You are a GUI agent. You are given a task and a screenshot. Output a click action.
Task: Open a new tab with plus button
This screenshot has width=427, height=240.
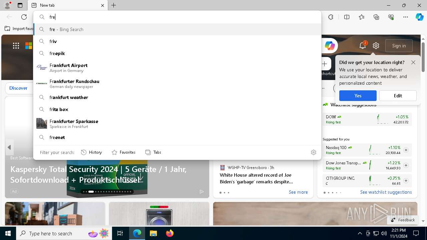pos(114,5)
